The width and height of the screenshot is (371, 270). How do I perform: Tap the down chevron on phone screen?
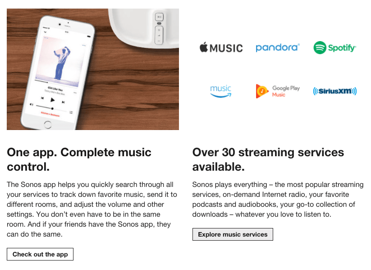coord(45,32)
